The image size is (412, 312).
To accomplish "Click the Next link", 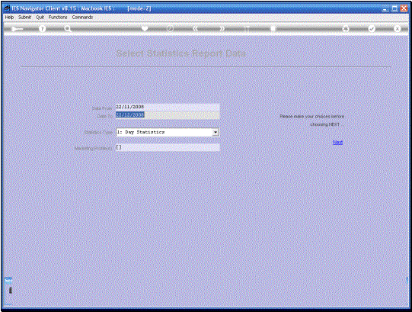I will pos(337,143).
